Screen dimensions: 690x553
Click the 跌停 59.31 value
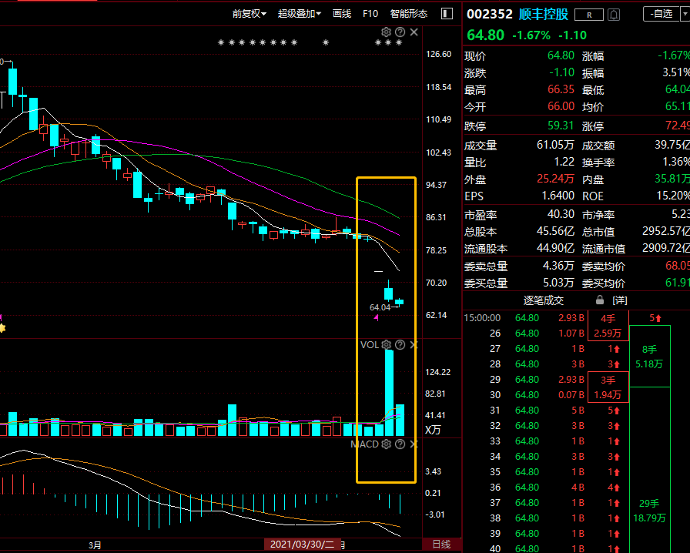pyautogui.click(x=561, y=126)
